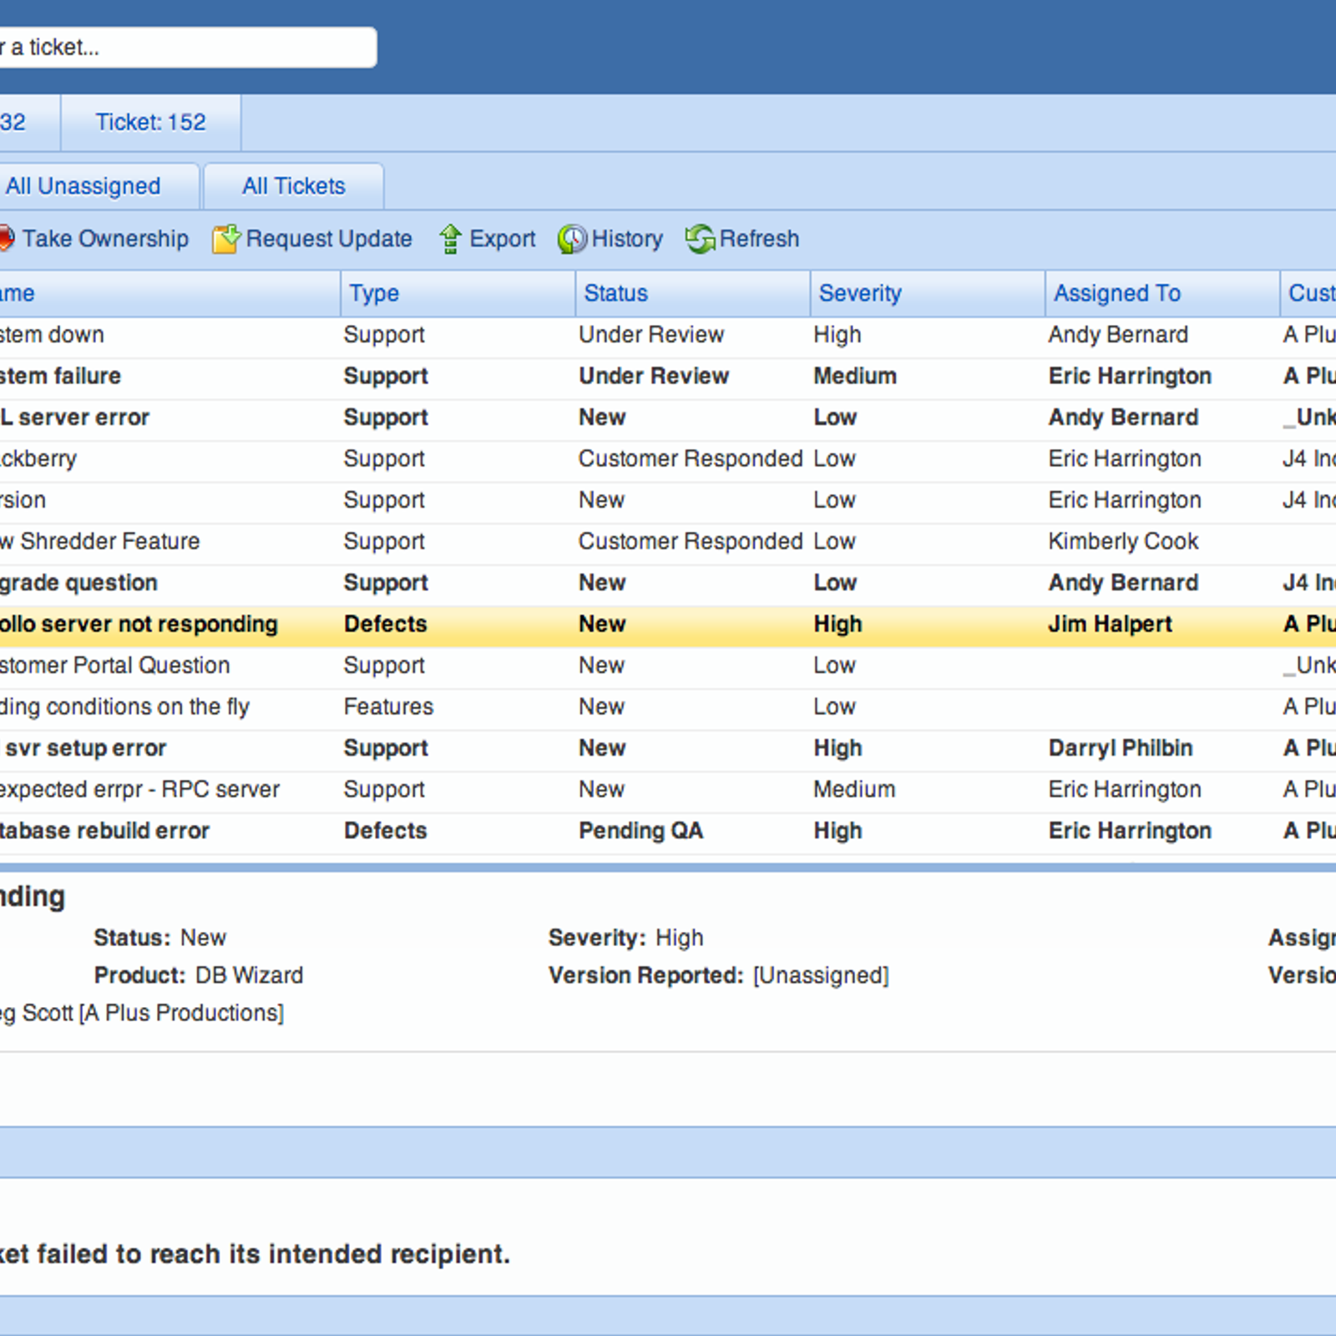Image resolution: width=1336 pixels, height=1336 pixels.
Task: Click 'Defects' type in highlighted row
Action: coord(385,624)
